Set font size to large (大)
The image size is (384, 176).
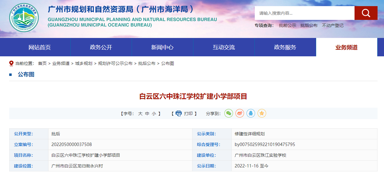point(140,114)
